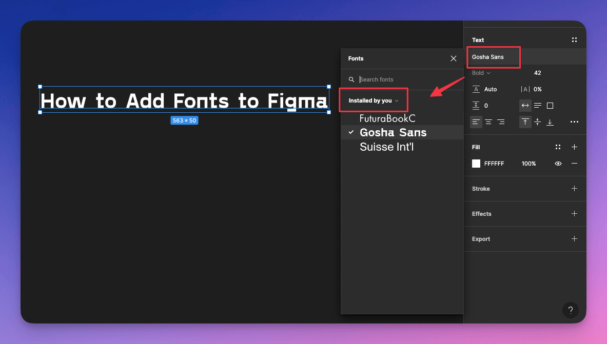Select the How to Add Fonts text layer

point(184,100)
